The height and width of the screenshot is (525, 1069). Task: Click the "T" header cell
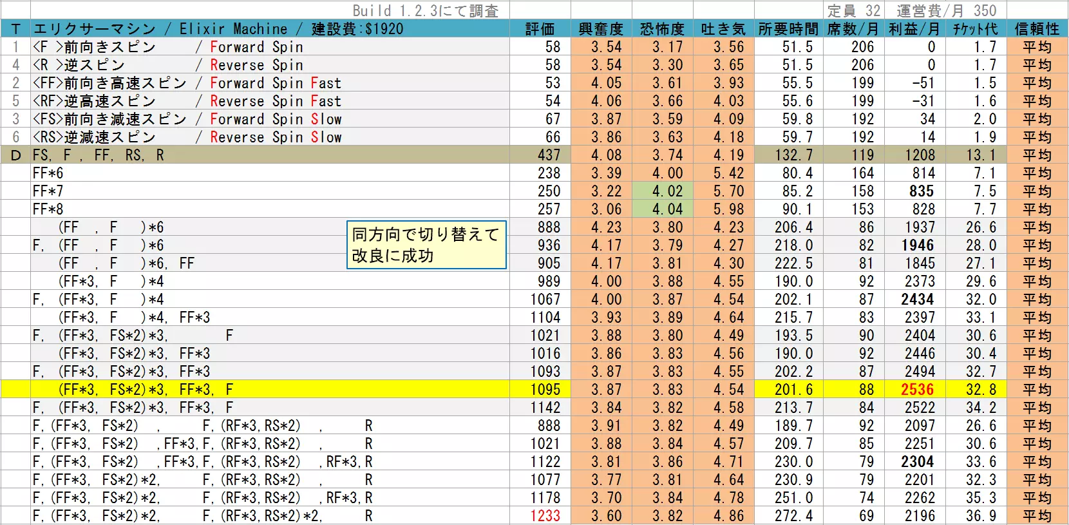15,29
